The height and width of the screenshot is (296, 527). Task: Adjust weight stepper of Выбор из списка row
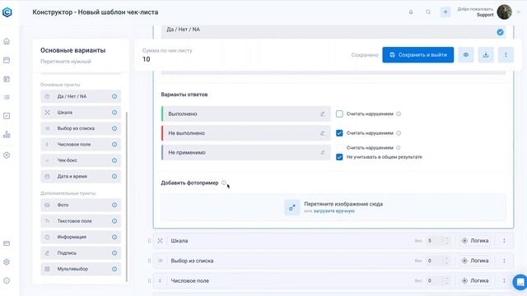click(x=446, y=261)
